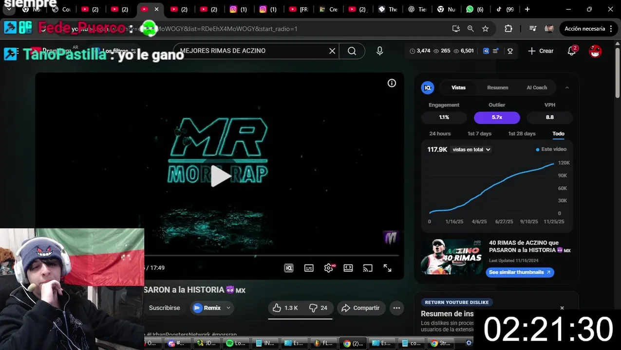The image size is (621, 350).
Task: Open Chrome extensions puzzle icon
Action: click(x=508, y=29)
